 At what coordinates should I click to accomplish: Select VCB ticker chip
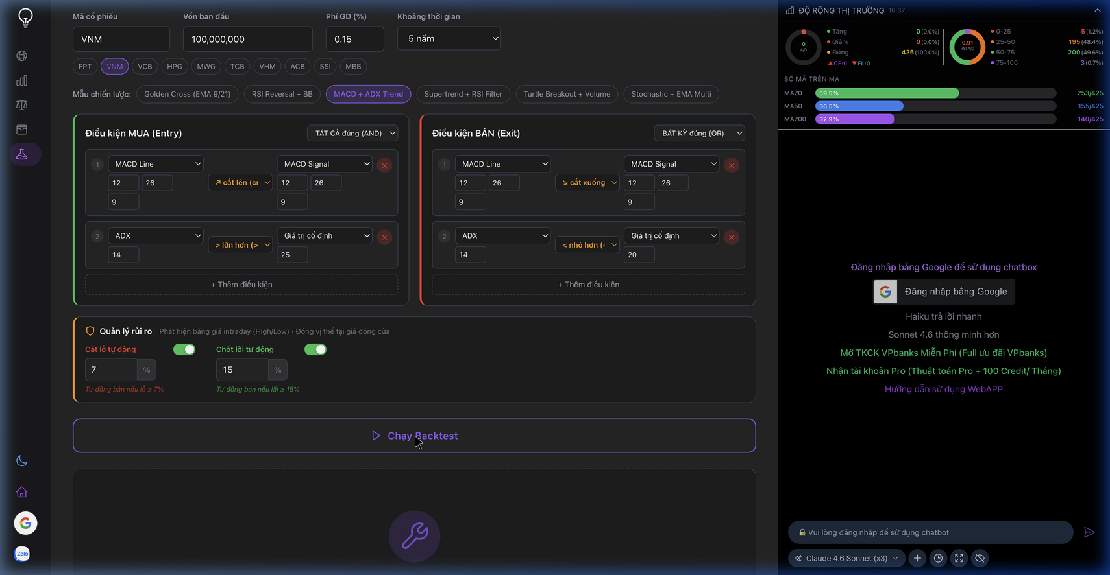click(145, 66)
